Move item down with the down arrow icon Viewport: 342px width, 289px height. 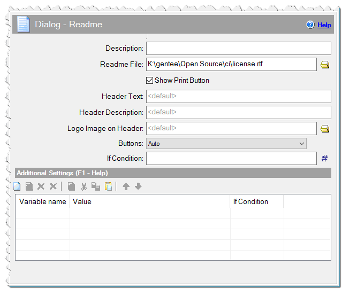[x=138, y=186]
